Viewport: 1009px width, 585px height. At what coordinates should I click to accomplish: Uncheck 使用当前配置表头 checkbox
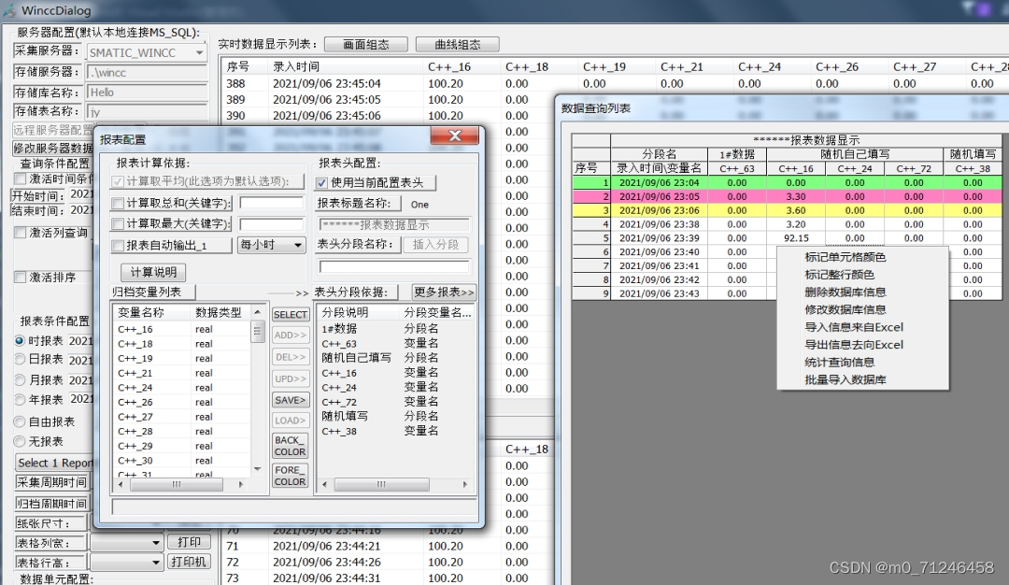[321, 183]
